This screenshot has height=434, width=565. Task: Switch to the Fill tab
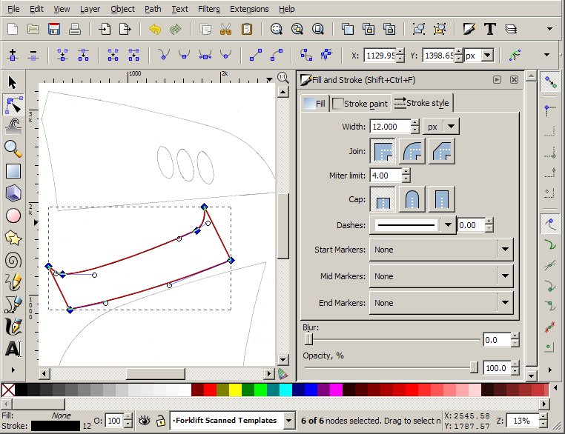[314, 104]
